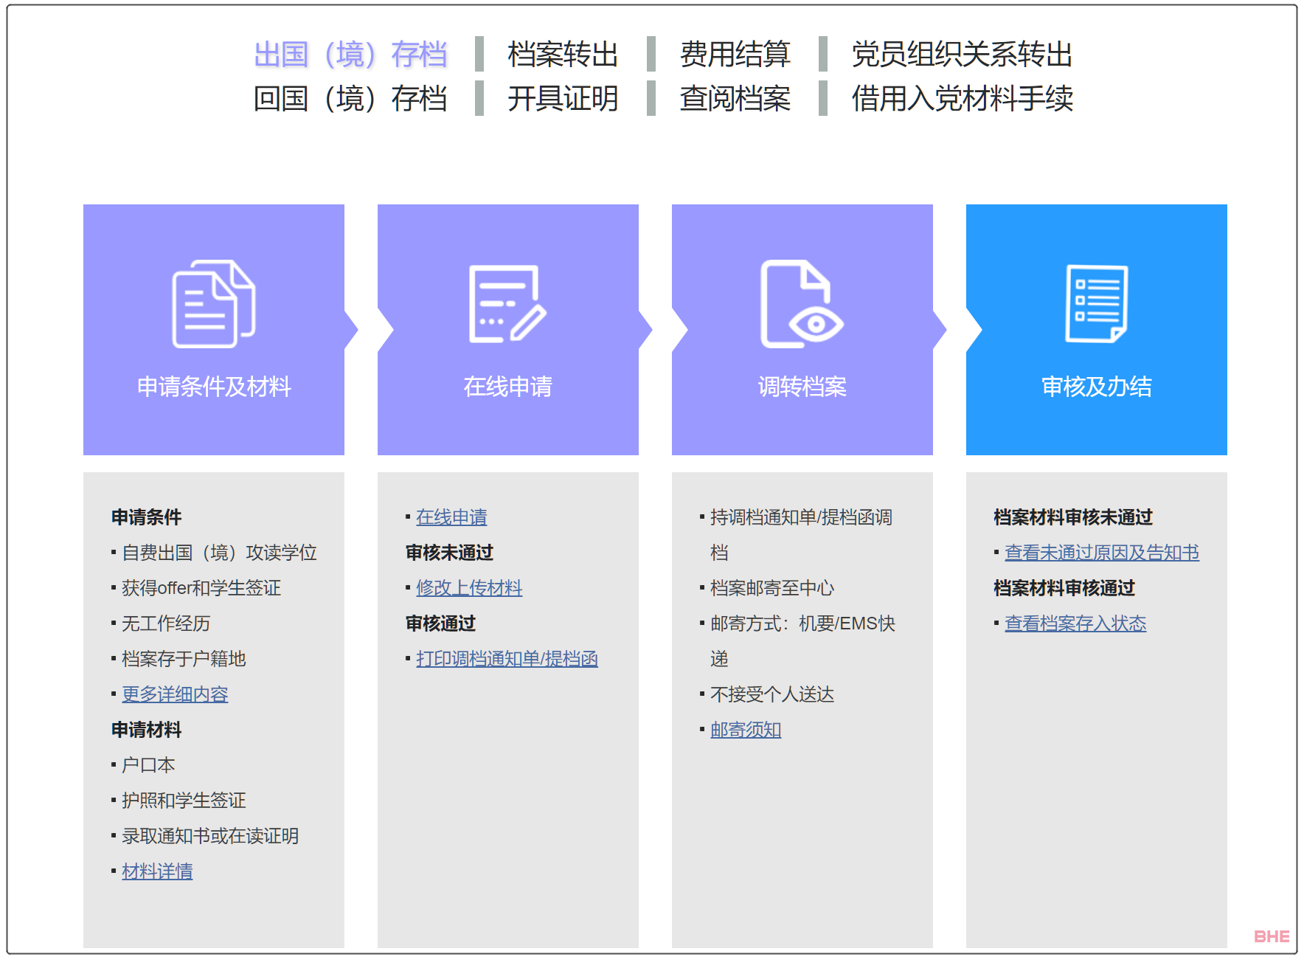Select the 出国（境）存档 tab
This screenshot has width=1304, height=957.
[350, 55]
